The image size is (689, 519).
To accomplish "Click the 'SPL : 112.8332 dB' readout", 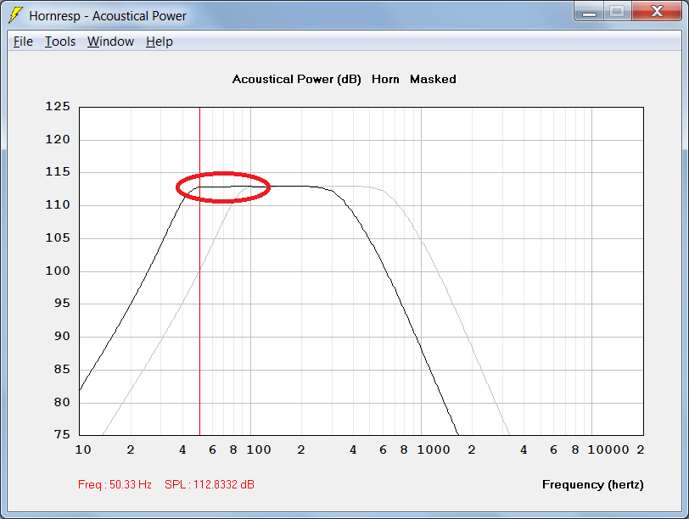I will tap(210, 485).
